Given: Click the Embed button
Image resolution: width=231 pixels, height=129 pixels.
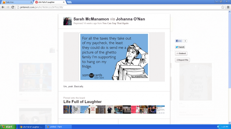Looking at the screenshot, I should pos(181,53).
